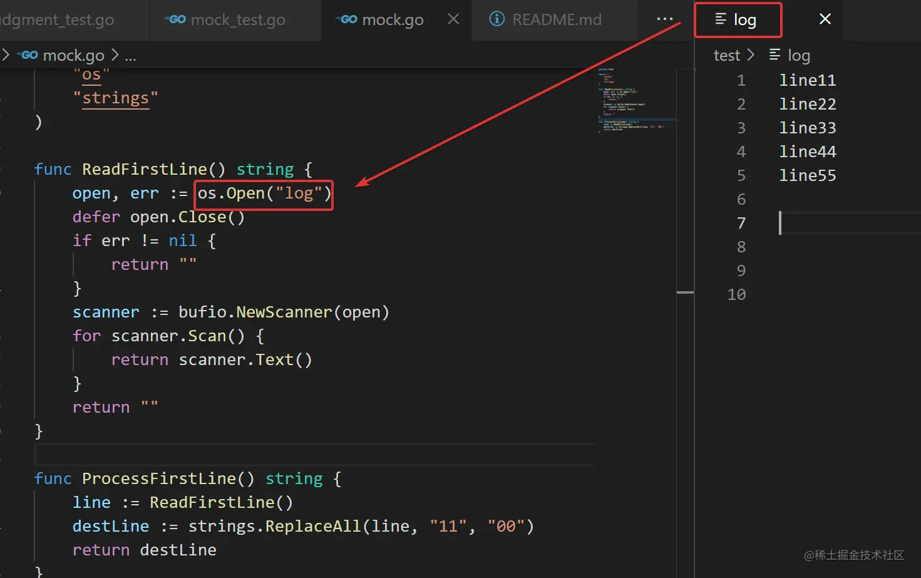Click the os.Open("log") call

pos(264,194)
